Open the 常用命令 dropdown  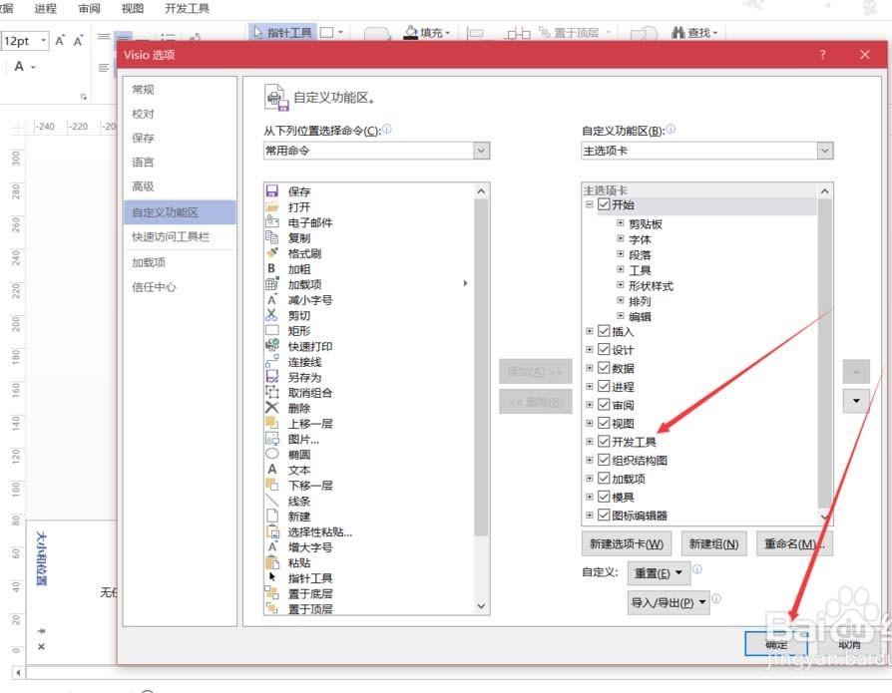(x=481, y=150)
